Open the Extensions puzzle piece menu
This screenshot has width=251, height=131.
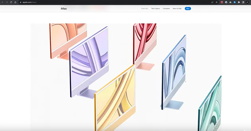pyautogui.click(x=239, y=2)
